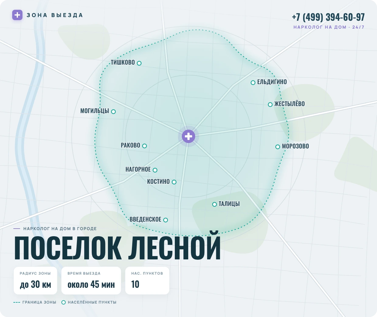Click the Раково label on the map
Viewport: 377px width, 317px height.
[130, 145]
